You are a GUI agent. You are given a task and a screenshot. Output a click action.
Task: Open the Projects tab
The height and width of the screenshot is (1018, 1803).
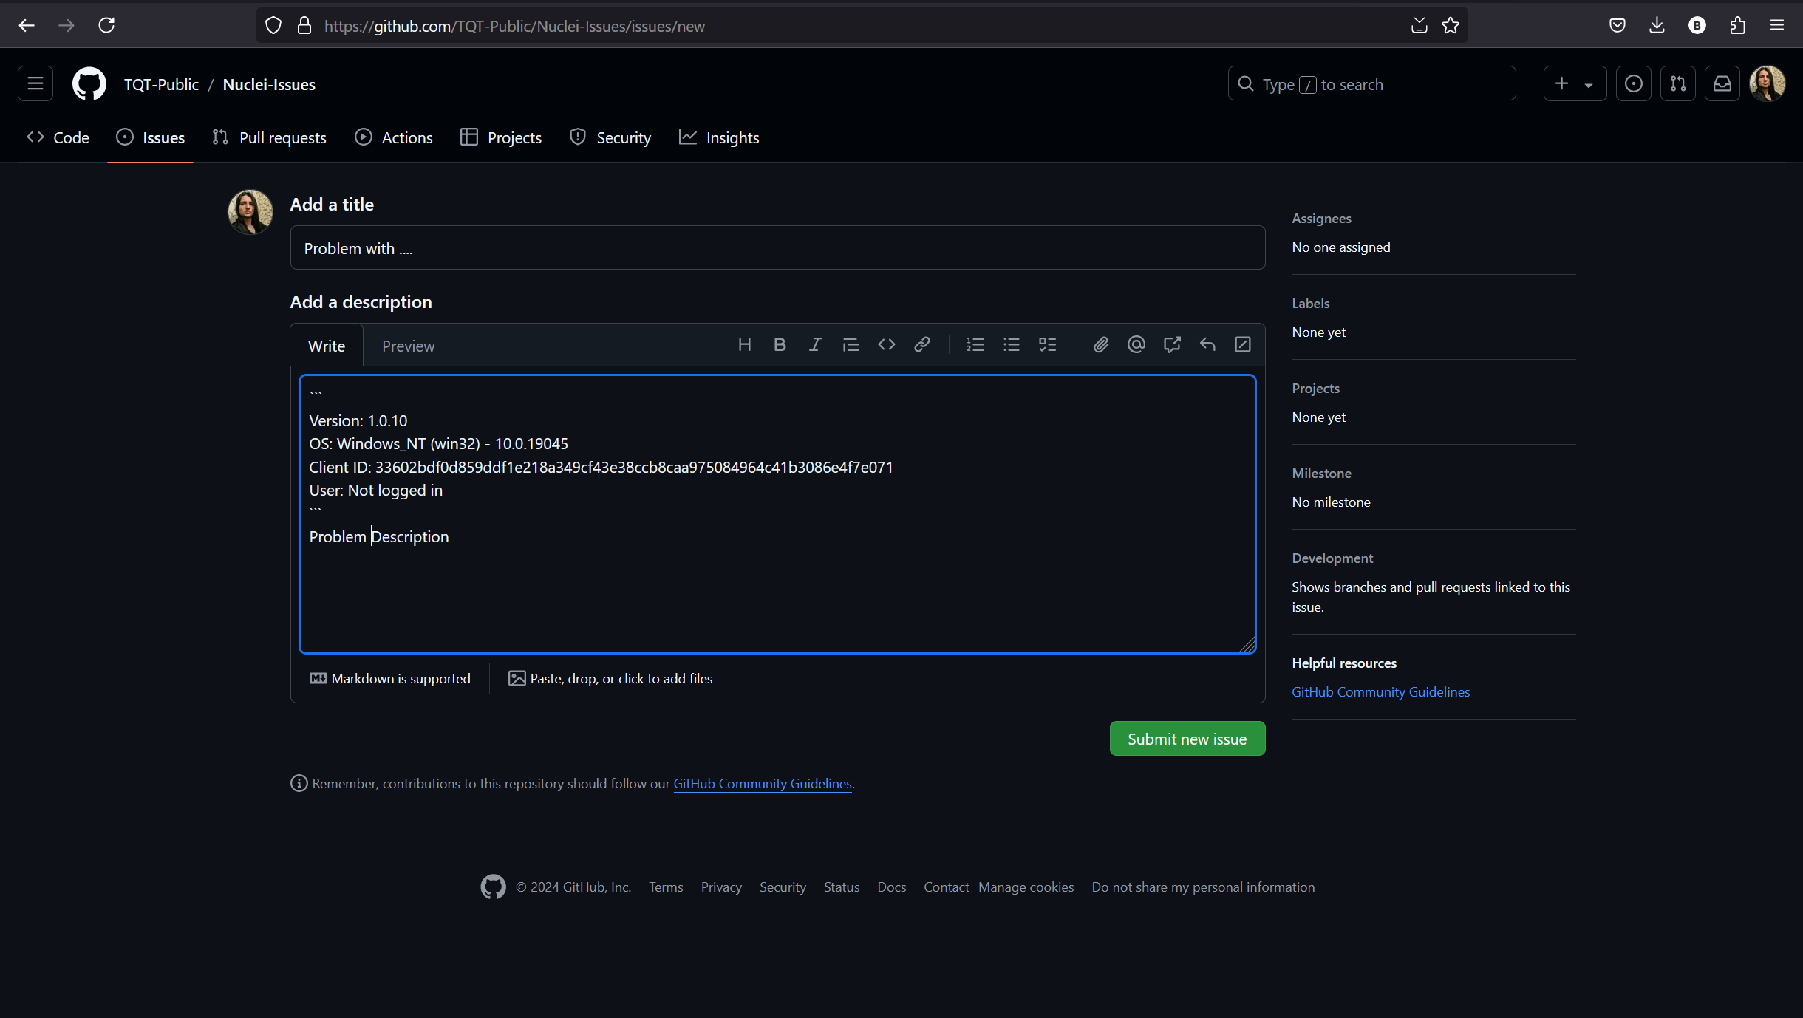coord(501,137)
